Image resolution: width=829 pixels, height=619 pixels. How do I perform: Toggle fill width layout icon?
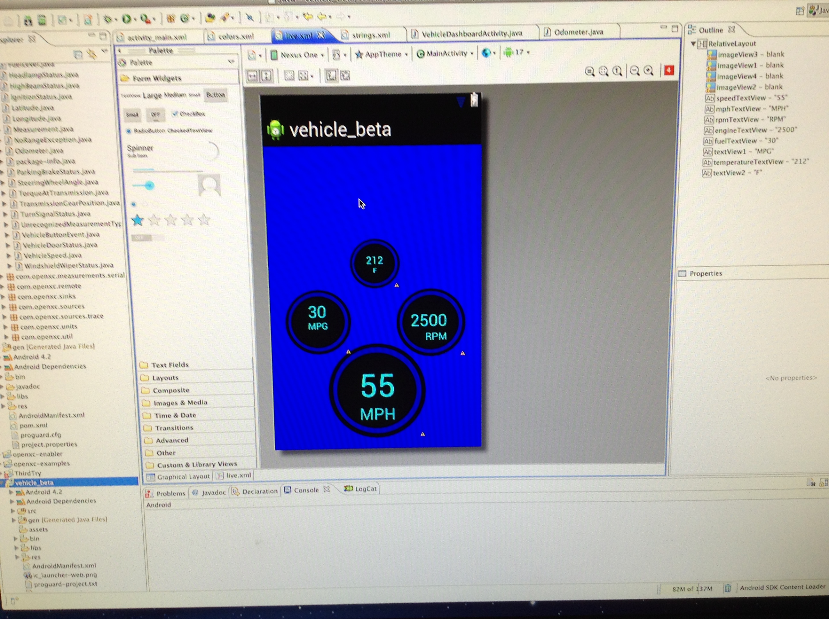253,76
